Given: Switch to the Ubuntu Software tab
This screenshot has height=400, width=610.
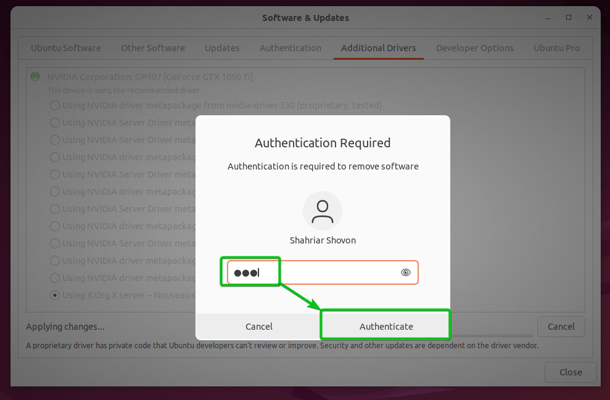Looking at the screenshot, I should [66, 48].
